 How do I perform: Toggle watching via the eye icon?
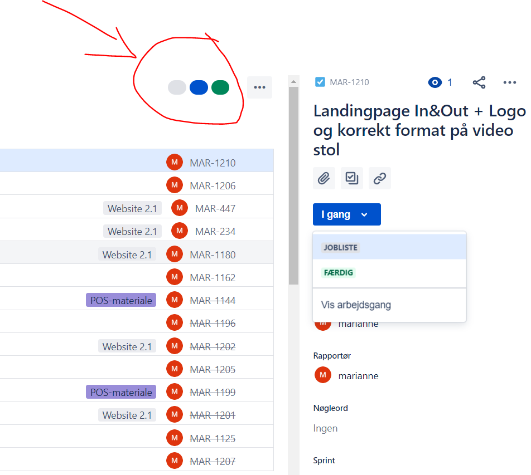435,82
